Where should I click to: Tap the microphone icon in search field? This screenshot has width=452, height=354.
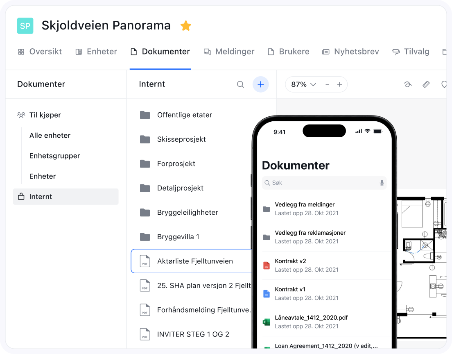coord(382,183)
